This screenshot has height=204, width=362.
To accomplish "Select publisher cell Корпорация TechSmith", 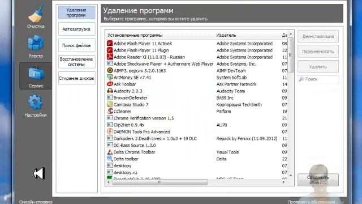I will [x=239, y=104].
